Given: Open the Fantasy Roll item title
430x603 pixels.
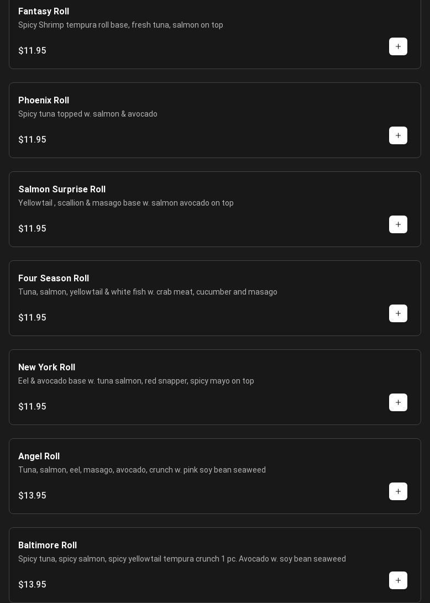Looking at the screenshot, I should [x=44, y=11].
